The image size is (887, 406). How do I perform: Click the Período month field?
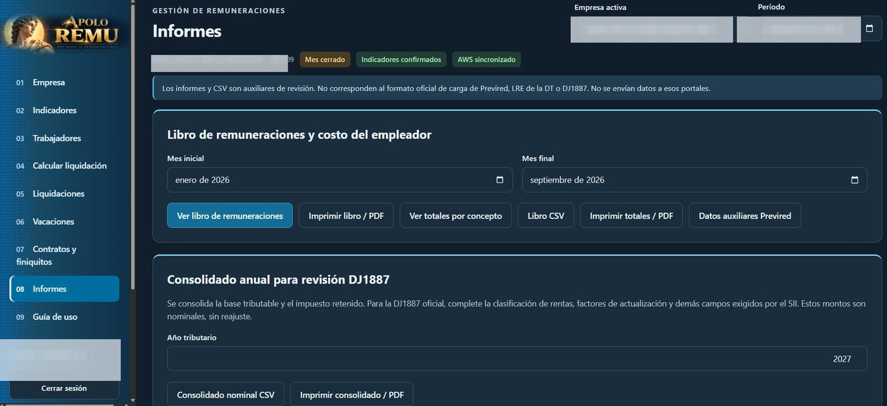pos(808,29)
